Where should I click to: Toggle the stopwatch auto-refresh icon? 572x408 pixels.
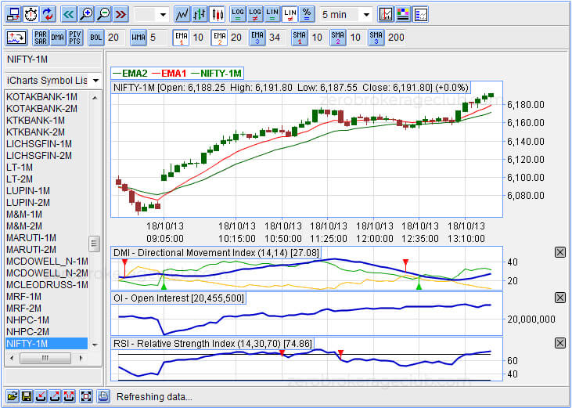(x=31, y=15)
